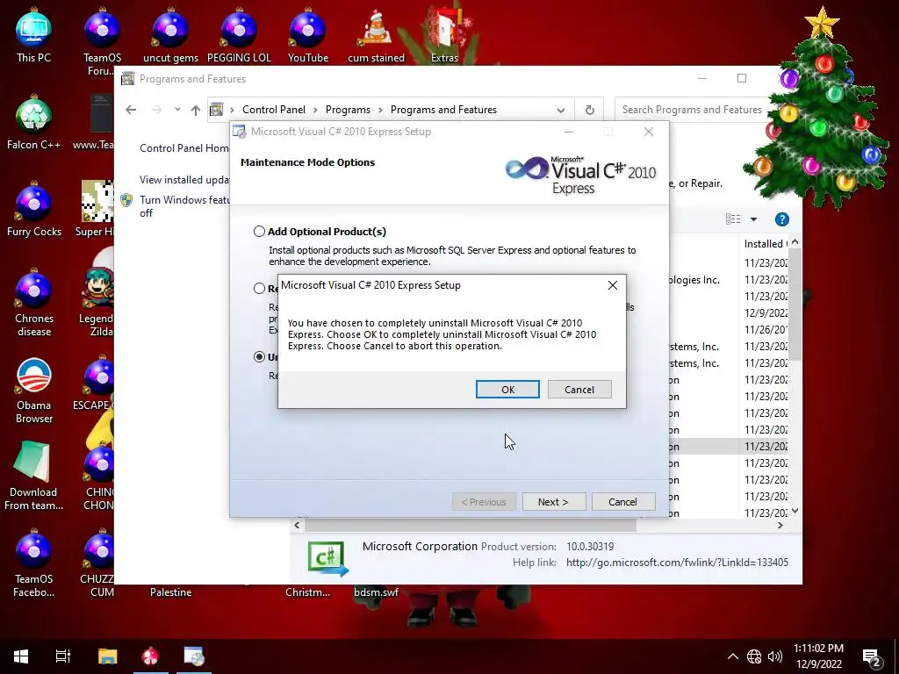Refresh the Programs and Features window
The image size is (899, 674).
(x=589, y=110)
